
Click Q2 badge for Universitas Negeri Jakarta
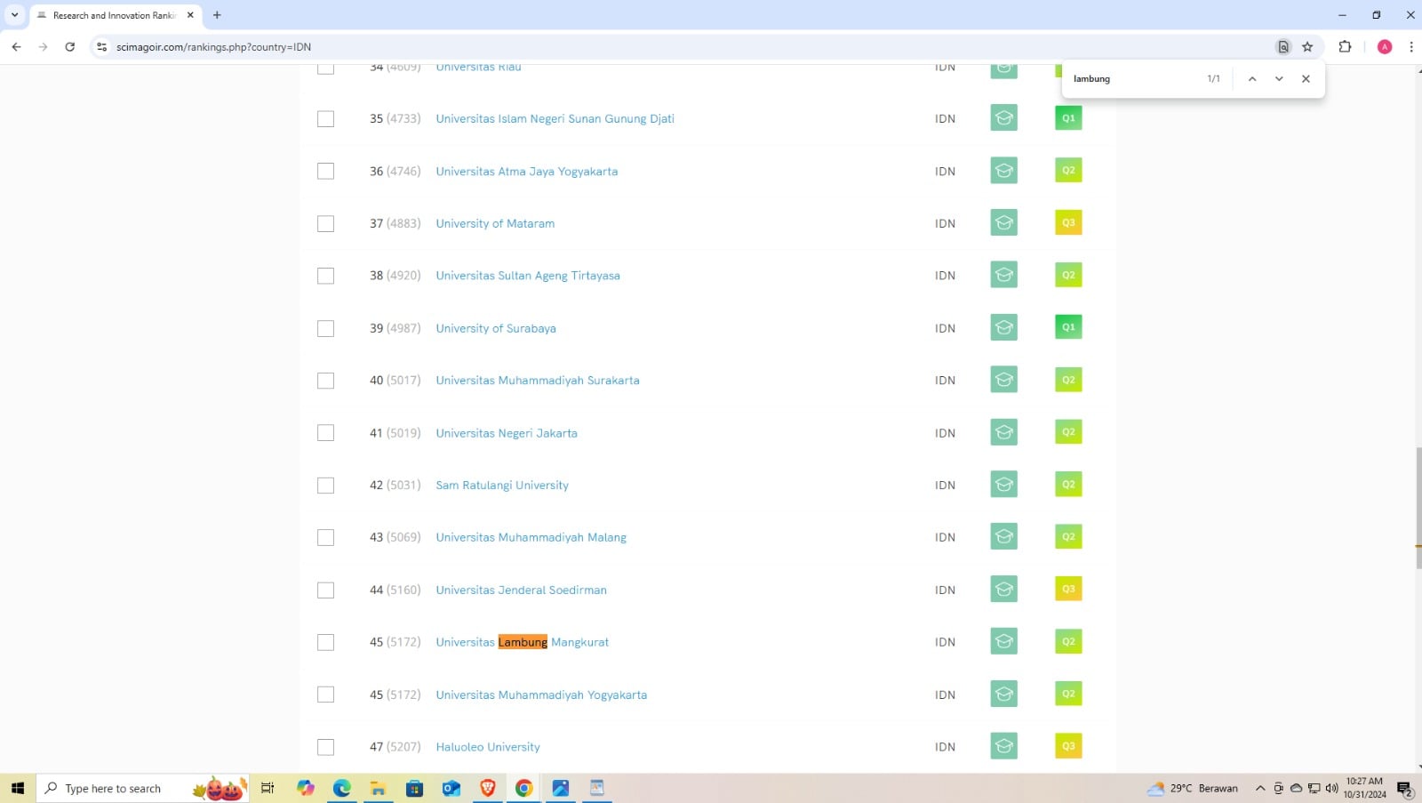tap(1068, 432)
